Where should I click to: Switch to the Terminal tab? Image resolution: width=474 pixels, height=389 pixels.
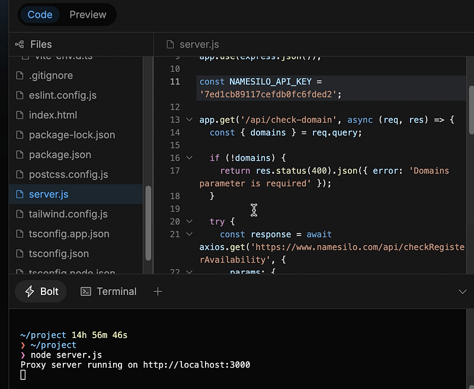tap(108, 291)
